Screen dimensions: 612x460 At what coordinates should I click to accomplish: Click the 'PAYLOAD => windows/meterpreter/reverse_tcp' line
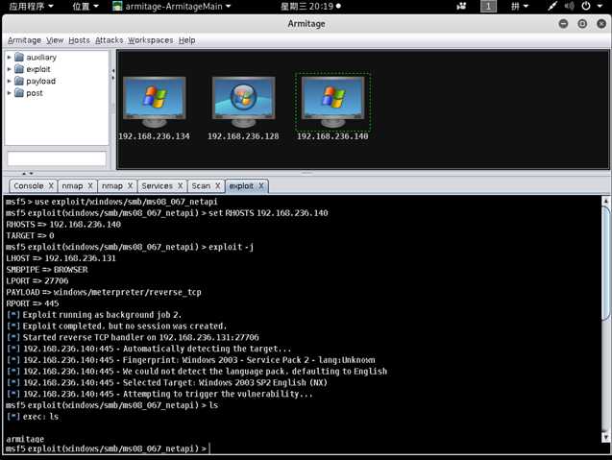tap(104, 292)
